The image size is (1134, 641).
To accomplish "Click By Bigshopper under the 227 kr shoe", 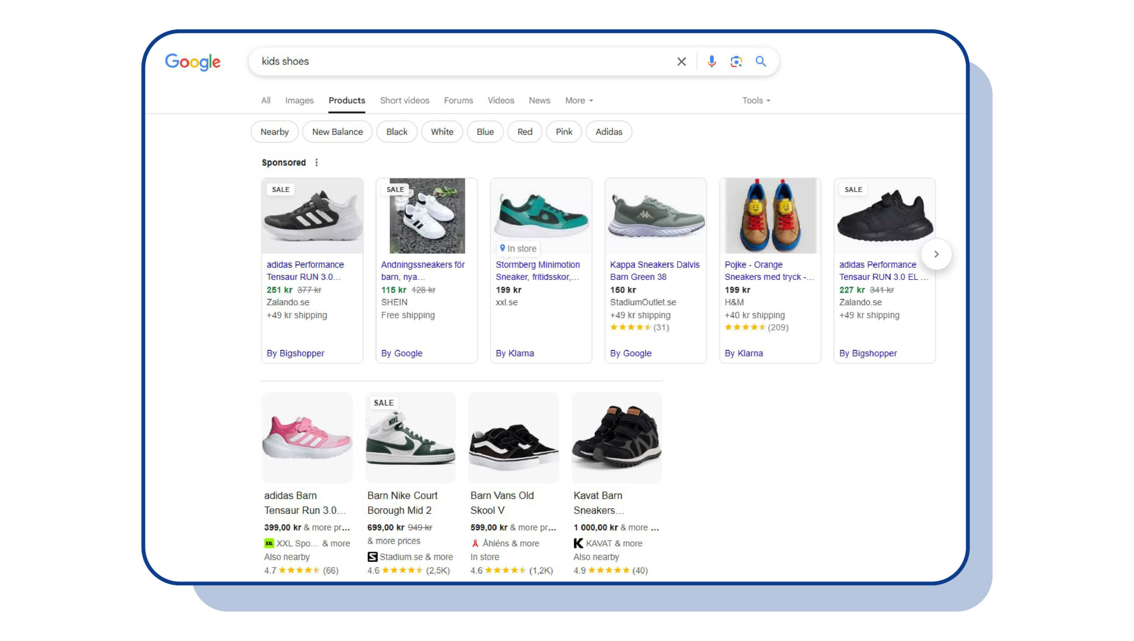I will [x=868, y=353].
